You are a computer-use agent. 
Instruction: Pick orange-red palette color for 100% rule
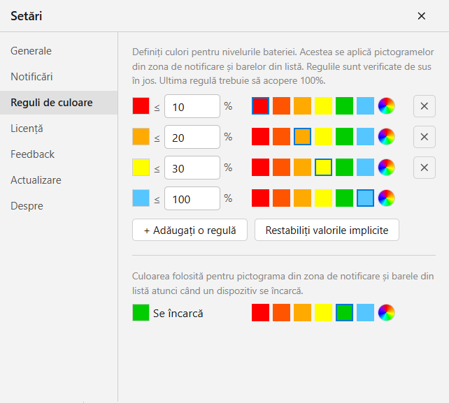[x=281, y=198]
